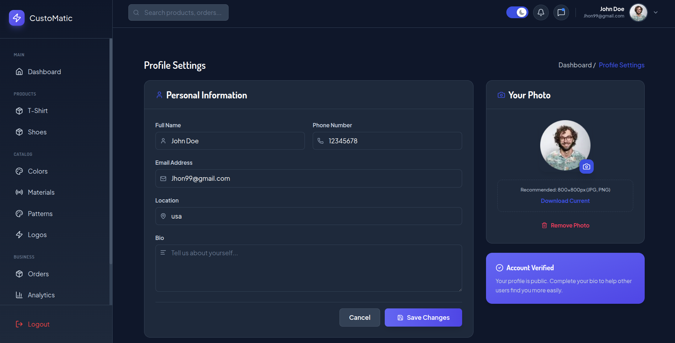The width and height of the screenshot is (675, 343).
Task: Click the T-Shirt box icon
Action: tap(19, 111)
